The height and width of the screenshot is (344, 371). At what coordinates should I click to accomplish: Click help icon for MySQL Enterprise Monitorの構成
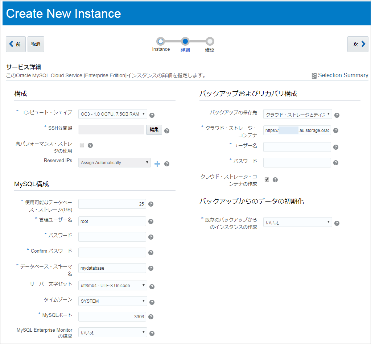click(152, 333)
